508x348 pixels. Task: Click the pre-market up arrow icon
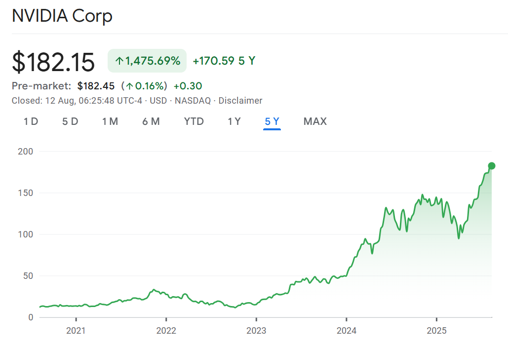[x=129, y=86]
